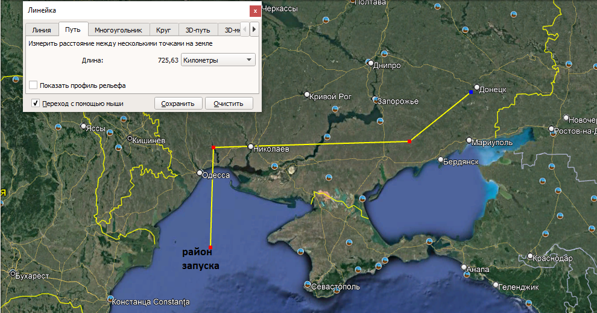Screen dimensions: 597x313
Task: Select the red path point at район запуска
Action: click(x=210, y=247)
